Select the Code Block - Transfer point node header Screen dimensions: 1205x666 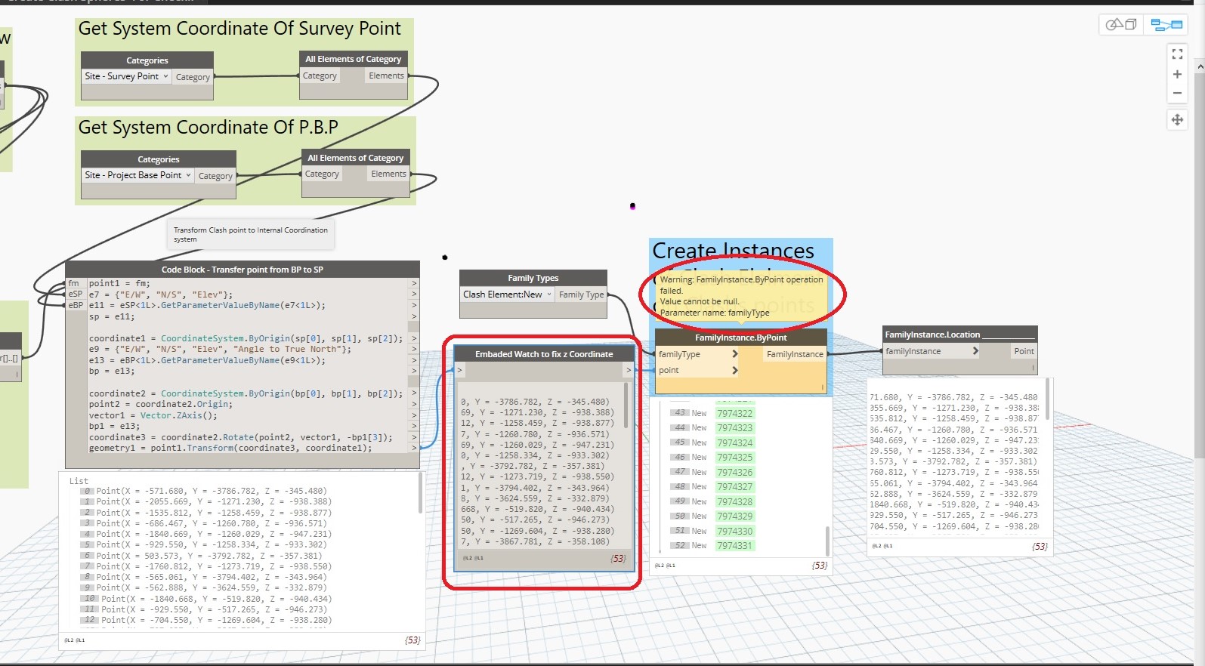click(x=243, y=270)
